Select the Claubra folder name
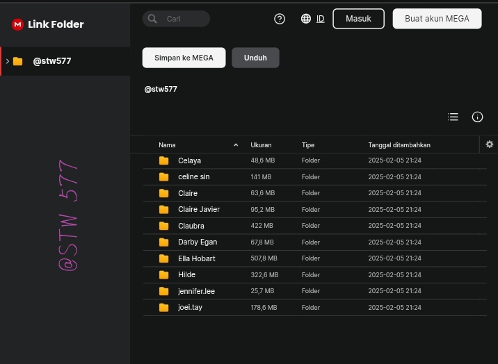The width and height of the screenshot is (498, 364). [191, 226]
